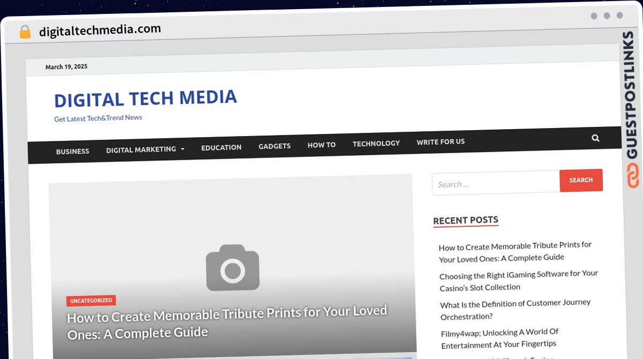Click the Get Latest Tech&Trend News tagline
643x359 pixels.
98,118
